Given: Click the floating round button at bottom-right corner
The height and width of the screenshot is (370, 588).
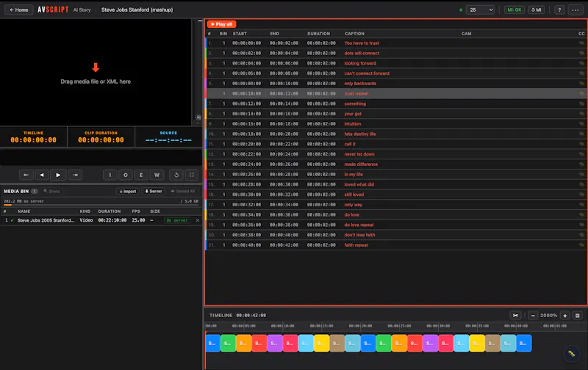Looking at the screenshot, I should click(572, 354).
